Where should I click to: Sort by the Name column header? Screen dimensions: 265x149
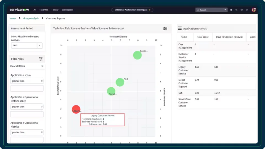tap(184, 37)
